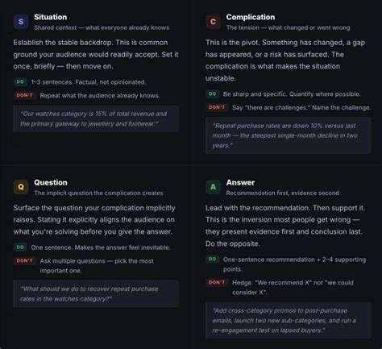Image resolution: width=382 pixels, height=349 pixels.
Task: Click the purple S Situation icon
Action: (21, 22)
